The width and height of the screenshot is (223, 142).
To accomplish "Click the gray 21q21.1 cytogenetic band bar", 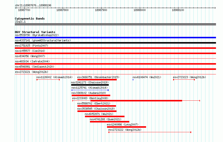I will [115, 24].
